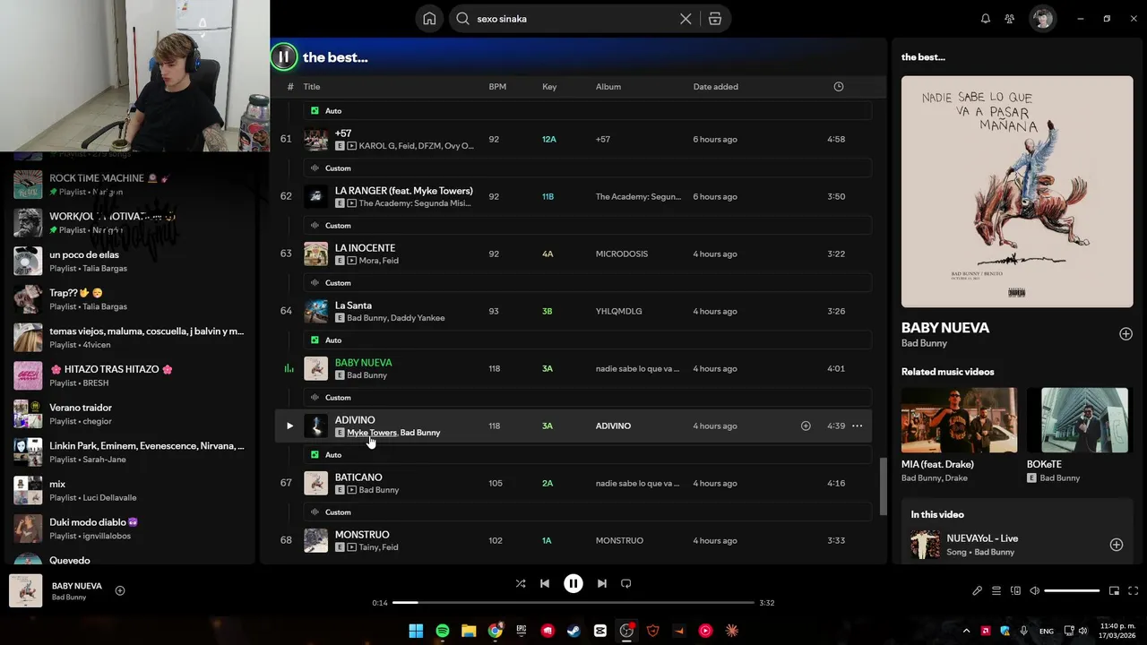
Task: Open the Custom transition below BABY NUEVA
Action: [587, 398]
